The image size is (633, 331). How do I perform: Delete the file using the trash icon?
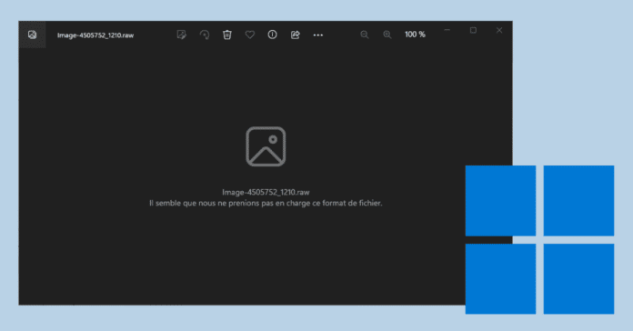[227, 35]
